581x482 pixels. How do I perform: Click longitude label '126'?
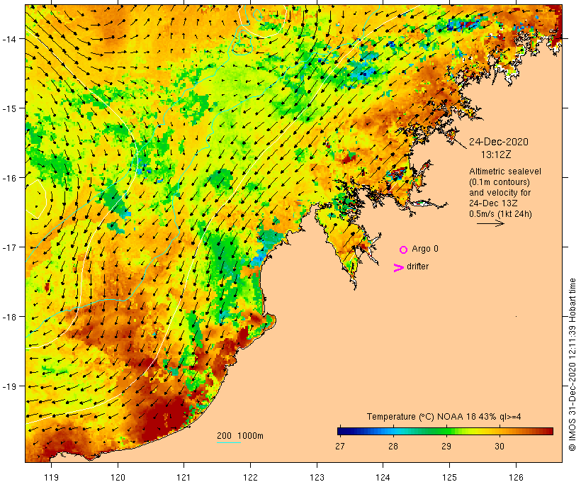(516, 477)
